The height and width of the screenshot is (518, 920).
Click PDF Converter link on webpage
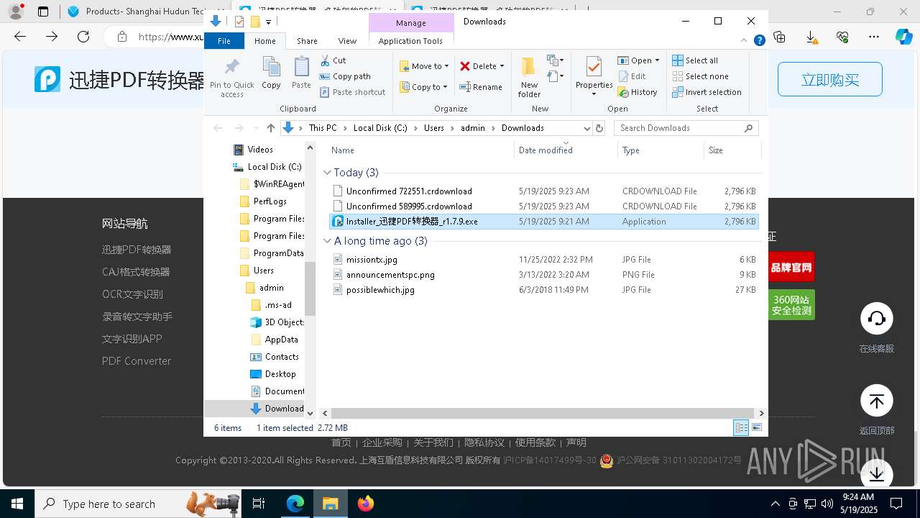click(x=137, y=361)
